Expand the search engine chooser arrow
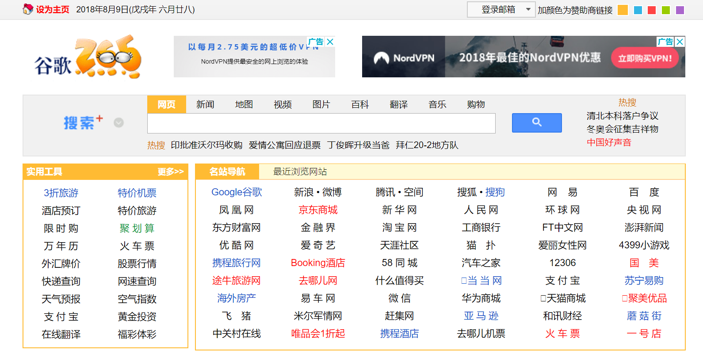 click(x=118, y=123)
